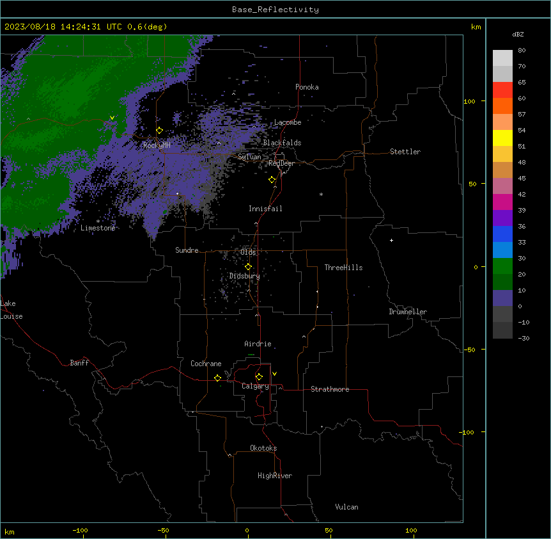Click the km unit label at top right
The image size is (551, 539).
pyautogui.click(x=476, y=27)
